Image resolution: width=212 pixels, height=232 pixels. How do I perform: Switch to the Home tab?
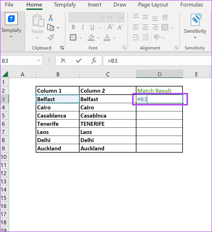pos(34,5)
